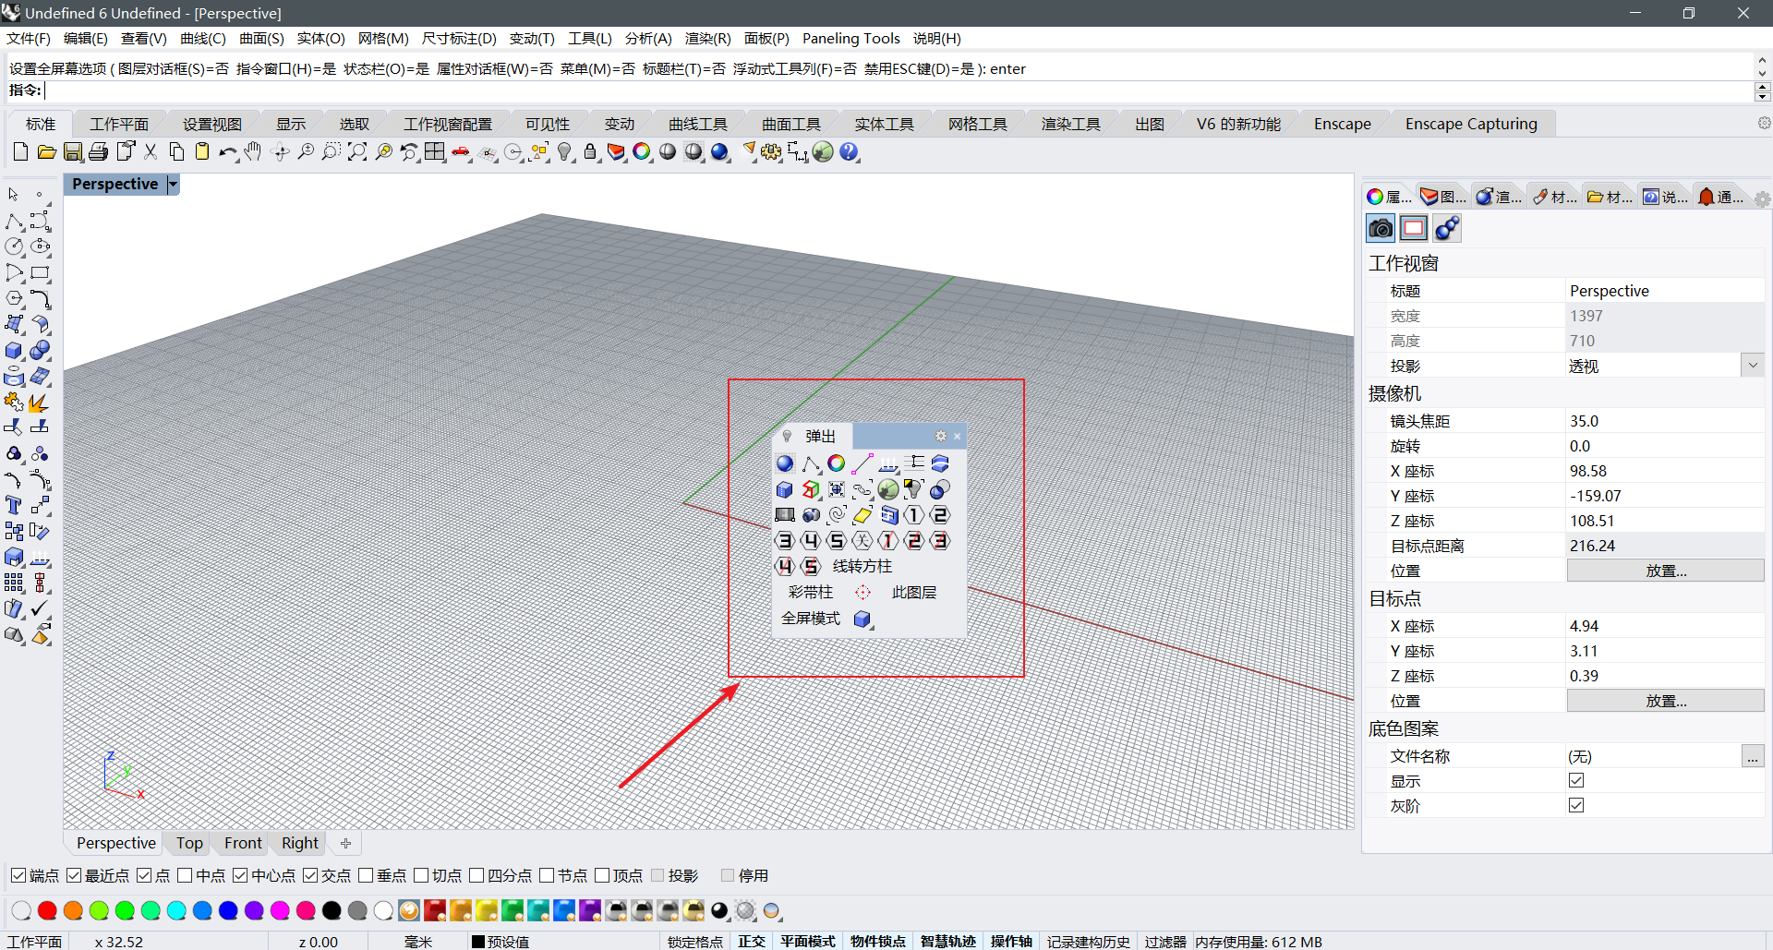The height and width of the screenshot is (950, 1773).
Task: Enable the 切点 osnap checkbox
Action: click(421, 875)
